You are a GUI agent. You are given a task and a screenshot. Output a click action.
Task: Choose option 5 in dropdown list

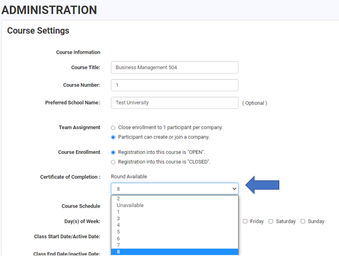tap(175, 232)
